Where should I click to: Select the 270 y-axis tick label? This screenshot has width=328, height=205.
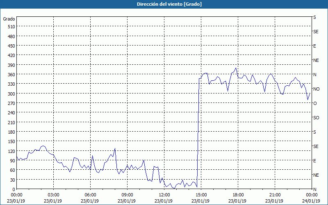click(11, 103)
